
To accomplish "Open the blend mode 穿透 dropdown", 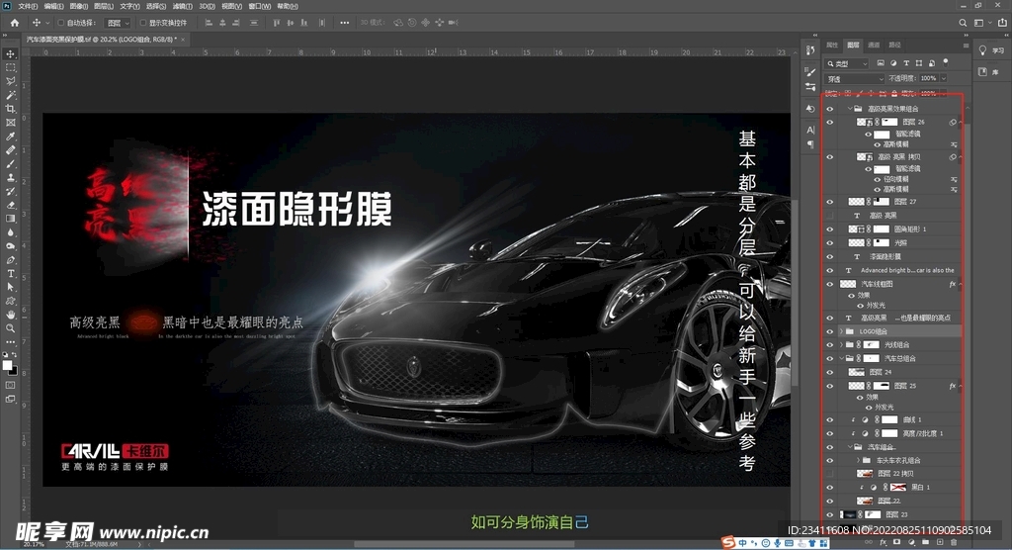I will click(x=855, y=78).
